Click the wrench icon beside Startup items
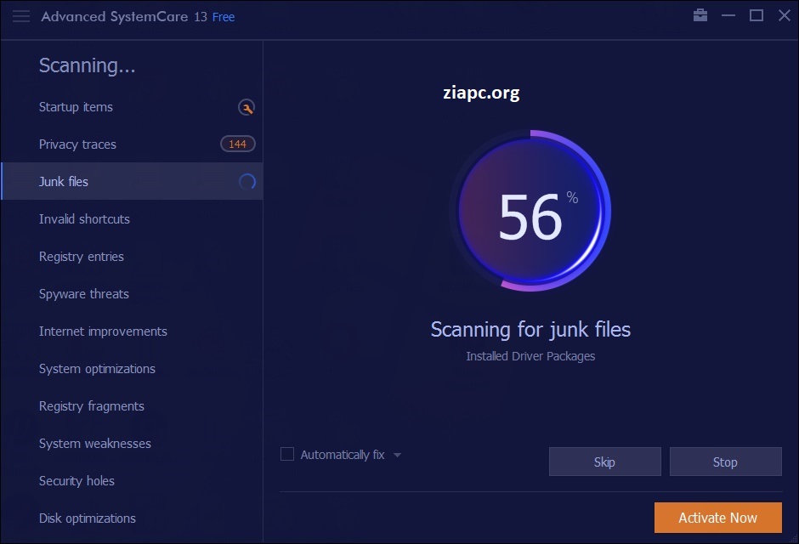The image size is (799, 544). (246, 107)
